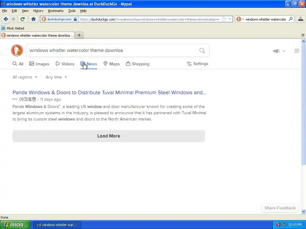Click the Load More button

pyautogui.click(x=109, y=136)
